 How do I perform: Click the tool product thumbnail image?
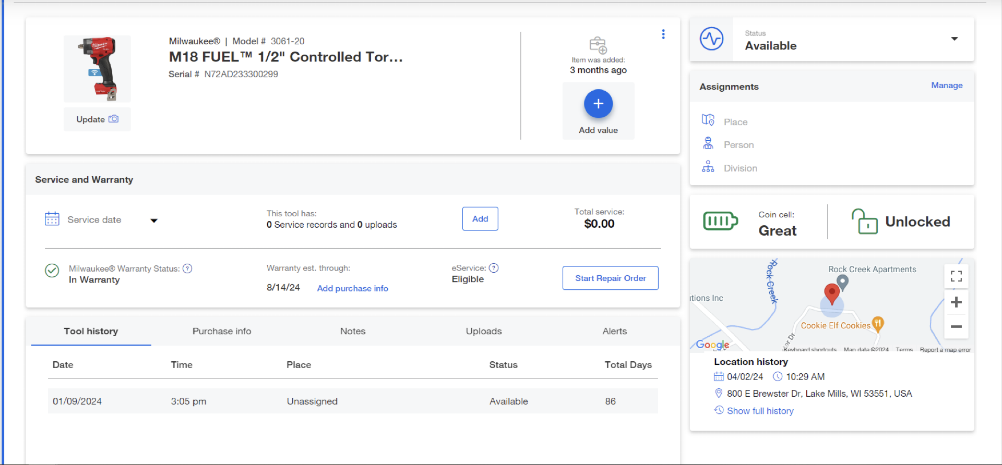[x=97, y=69]
